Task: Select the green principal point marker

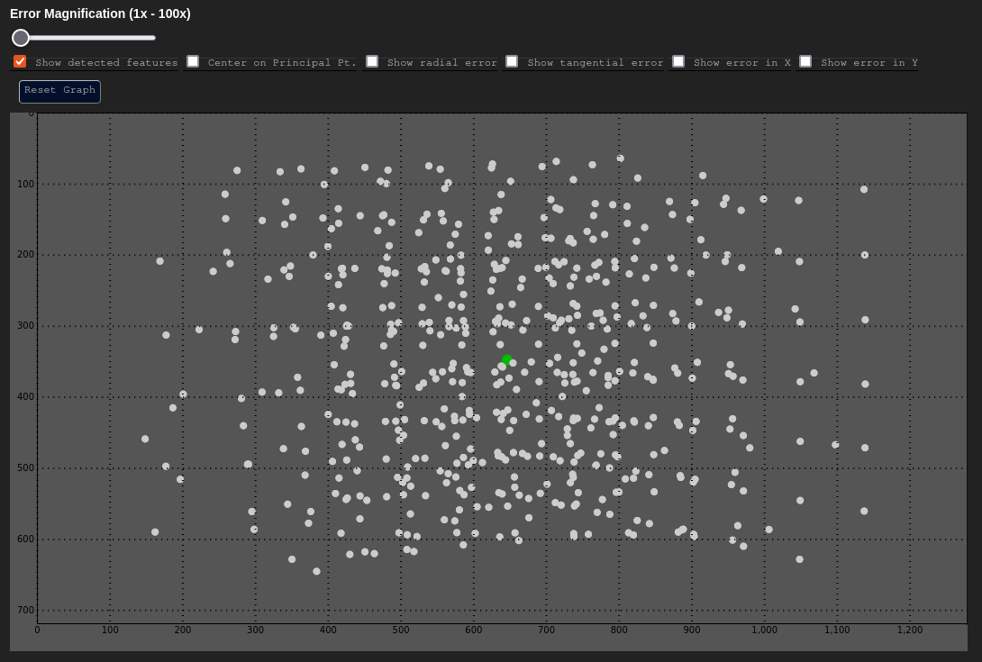Action: [506, 359]
